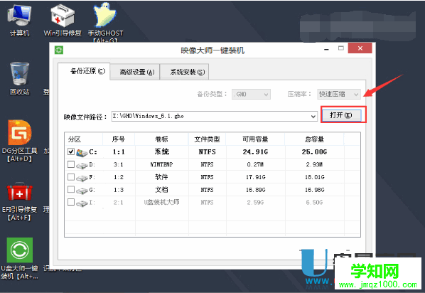Select the 系统 volume label cell
This screenshot has width=425, height=293.
(x=161, y=151)
